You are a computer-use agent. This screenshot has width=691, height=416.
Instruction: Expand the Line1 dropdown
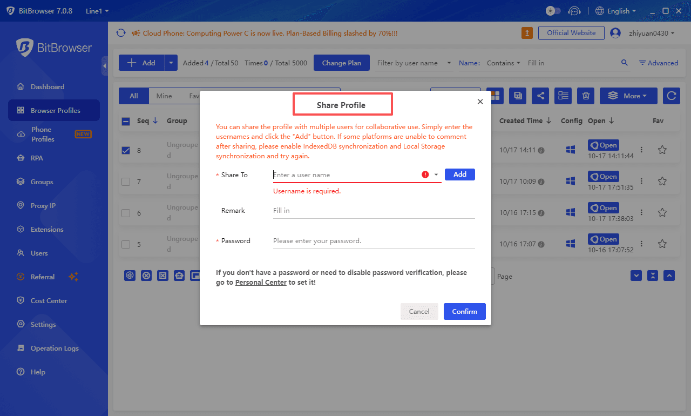click(x=97, y=11)
